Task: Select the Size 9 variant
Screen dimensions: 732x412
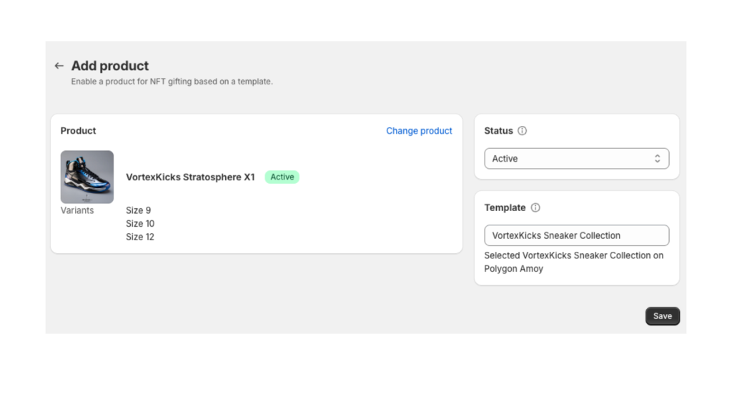Action: (x=138, y=210)
